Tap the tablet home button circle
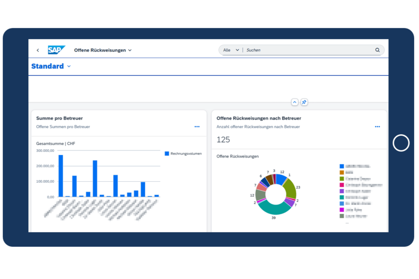This screenshot has height=279, width=419. point(401,143)
